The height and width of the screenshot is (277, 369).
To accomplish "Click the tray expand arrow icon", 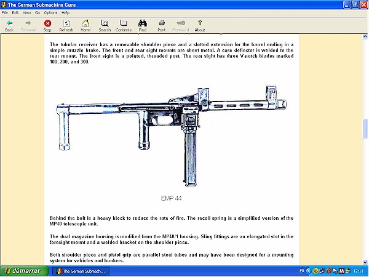I will tap(309, 271).
